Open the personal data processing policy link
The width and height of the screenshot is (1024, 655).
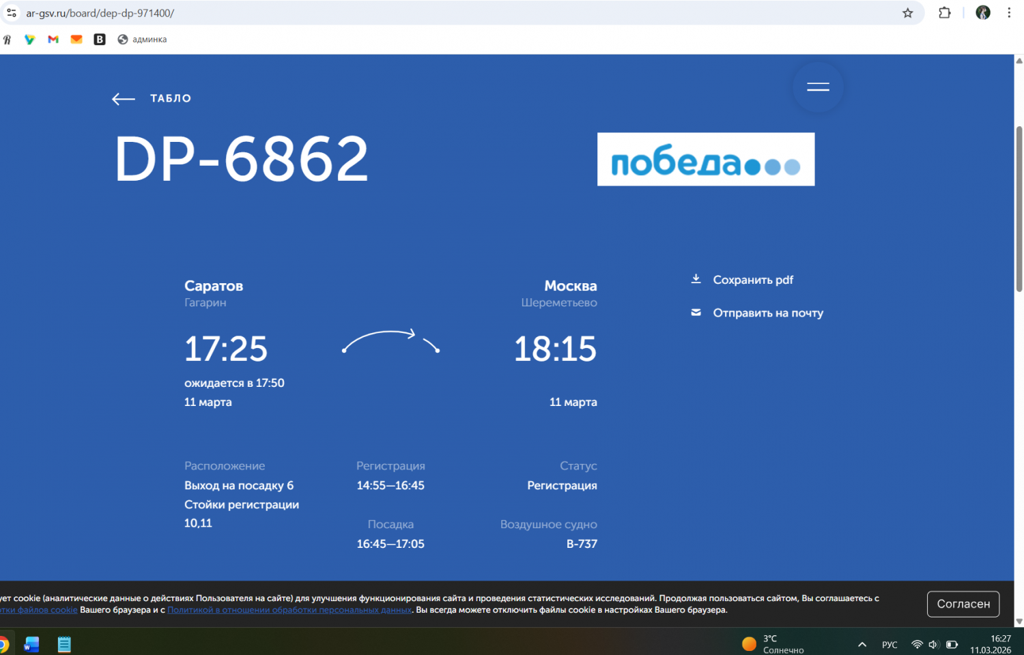[289, 610]
